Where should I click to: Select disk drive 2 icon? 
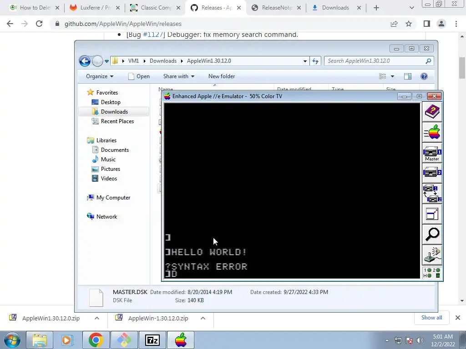[432, 173]
